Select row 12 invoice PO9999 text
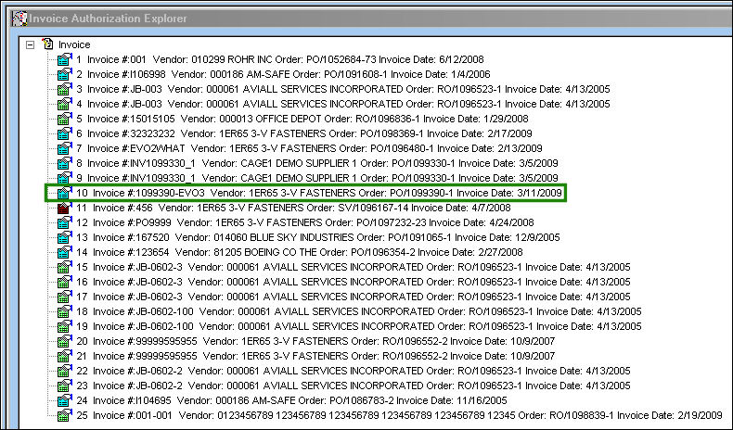 click(305, 222)
